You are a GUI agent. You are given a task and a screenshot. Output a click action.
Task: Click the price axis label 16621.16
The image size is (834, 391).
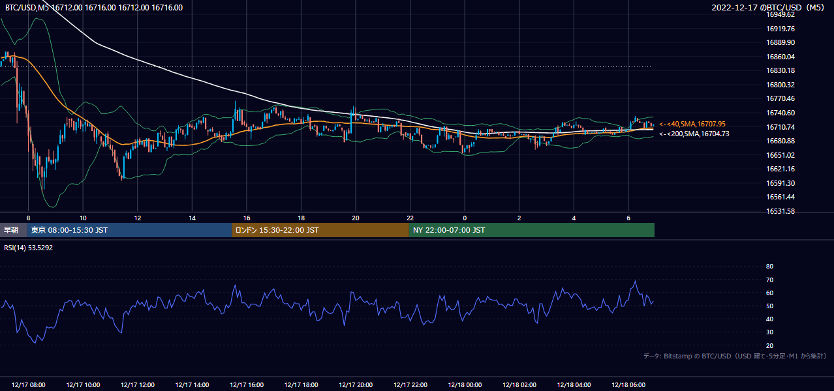[780, 169]
